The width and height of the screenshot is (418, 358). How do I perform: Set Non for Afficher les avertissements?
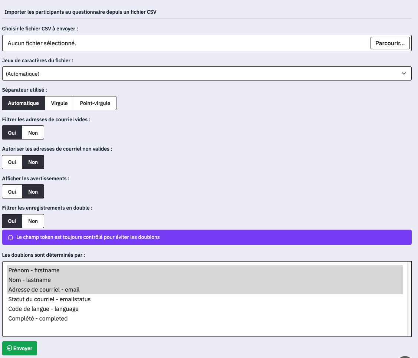pos(33,192)
